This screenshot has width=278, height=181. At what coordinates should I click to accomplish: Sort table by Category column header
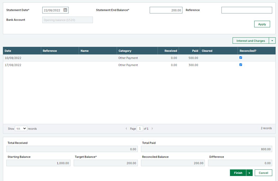(125, 51)
